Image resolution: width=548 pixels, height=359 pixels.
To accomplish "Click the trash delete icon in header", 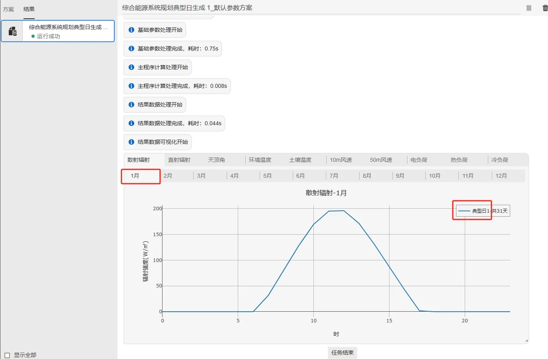I will 545,8.
